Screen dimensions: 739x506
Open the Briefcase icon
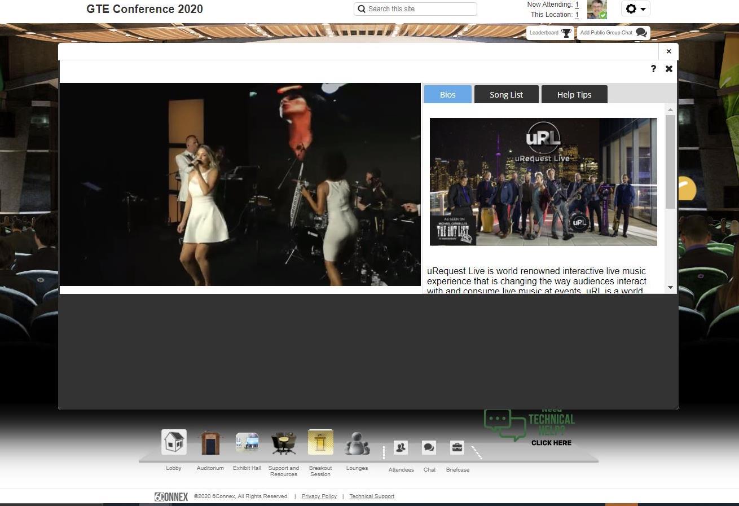point(458,448)
